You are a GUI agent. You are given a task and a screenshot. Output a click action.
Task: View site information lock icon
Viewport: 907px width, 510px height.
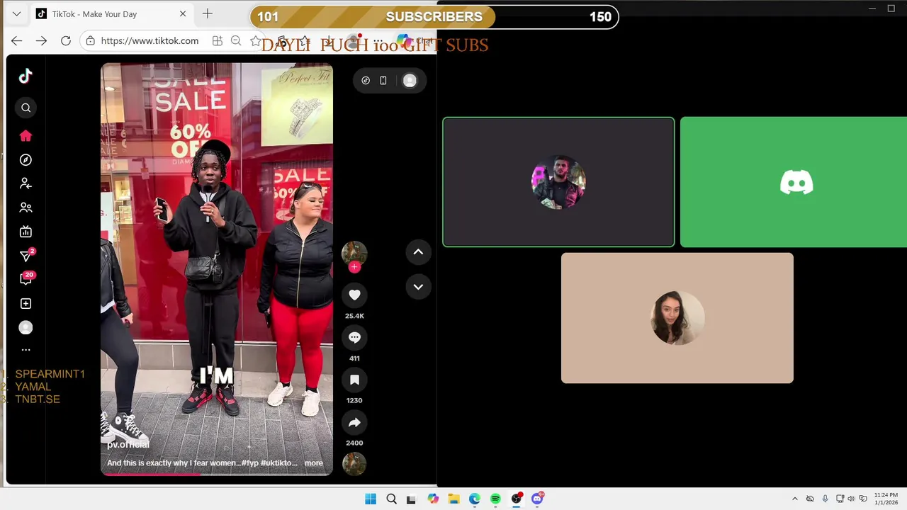coord(90,41)
